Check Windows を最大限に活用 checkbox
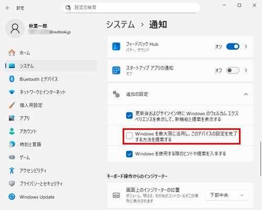Image resolution: width=262 pixels, height=210 pixels. (129, 136)
